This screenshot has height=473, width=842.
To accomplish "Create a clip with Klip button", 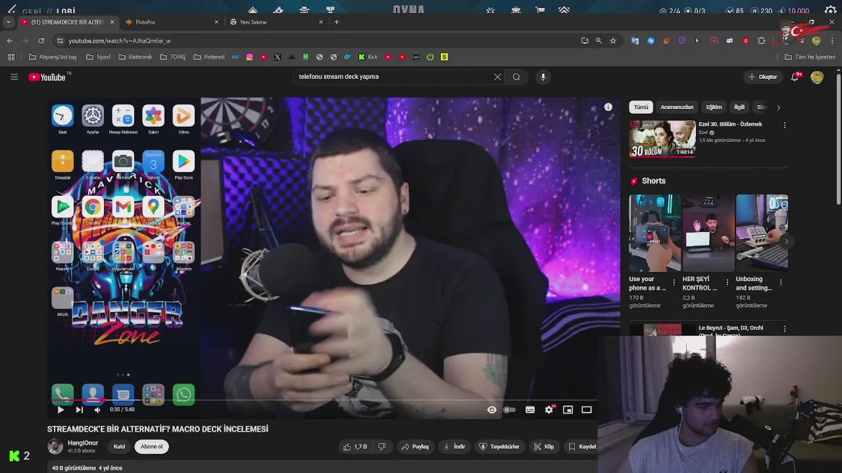I will click(544, 447).
